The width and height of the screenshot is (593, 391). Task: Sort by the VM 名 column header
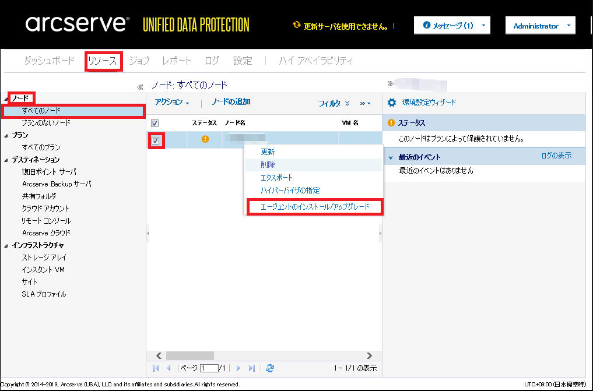pos(350,123)
